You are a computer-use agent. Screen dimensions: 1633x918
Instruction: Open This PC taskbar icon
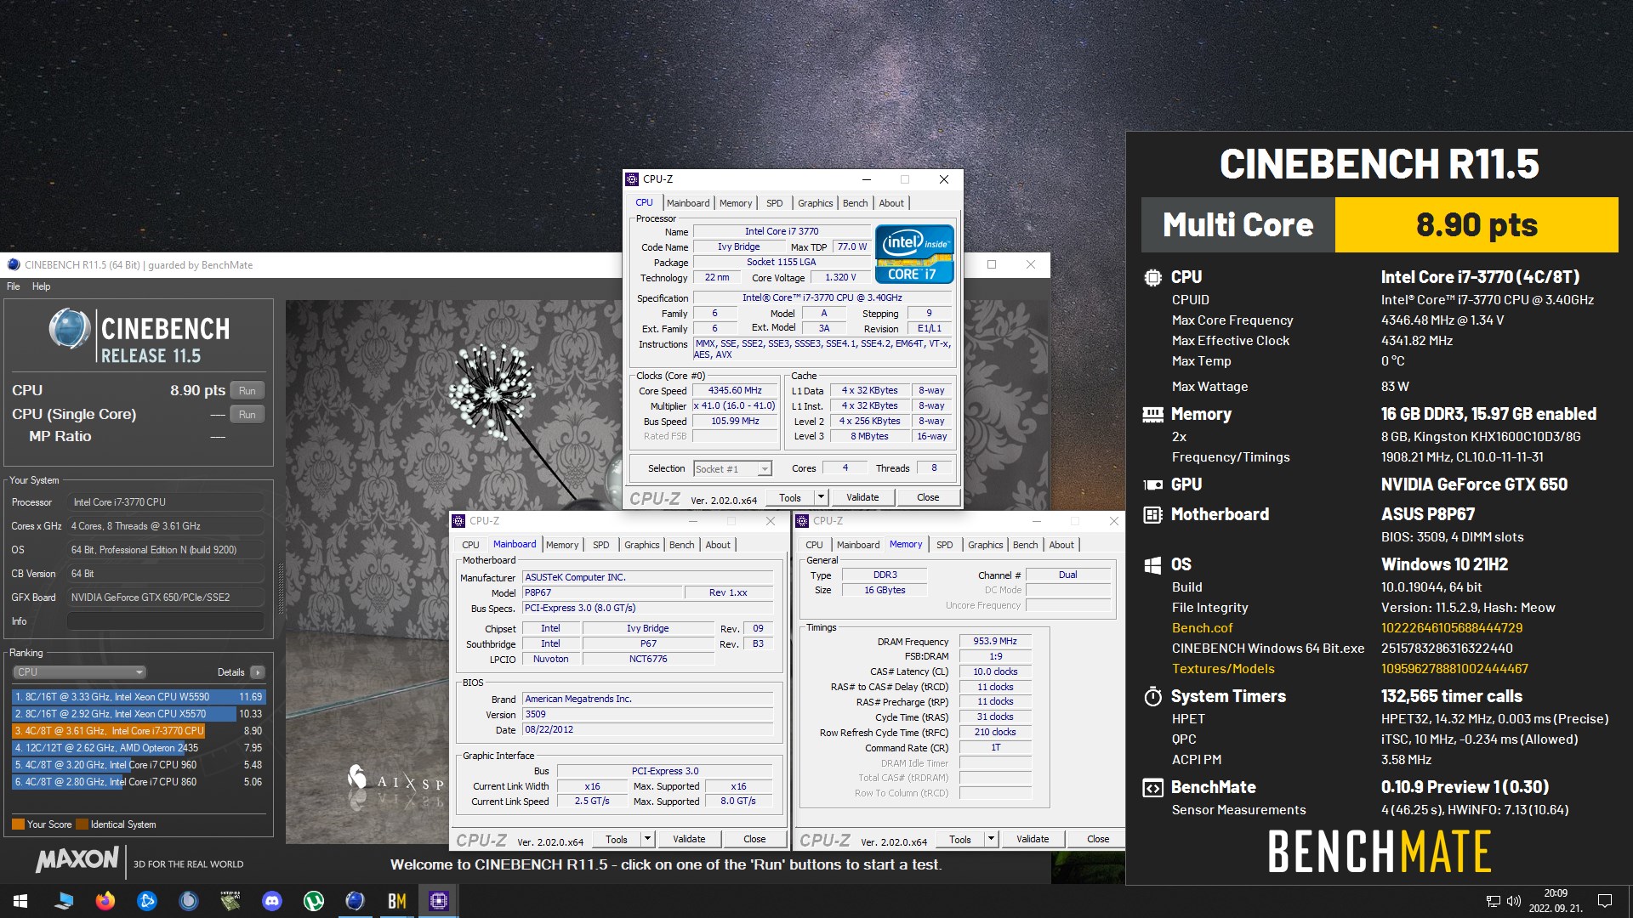pyautogui.click(x=64, y=901)
